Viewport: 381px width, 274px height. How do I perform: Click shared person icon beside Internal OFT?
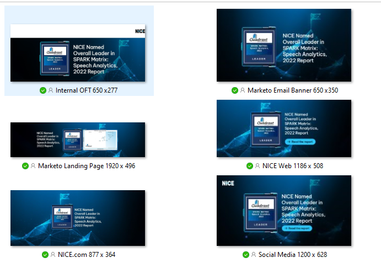point(51,90)
